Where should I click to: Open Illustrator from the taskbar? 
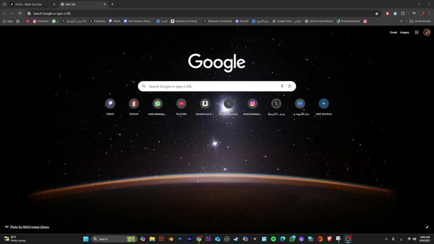pos(161,239)
